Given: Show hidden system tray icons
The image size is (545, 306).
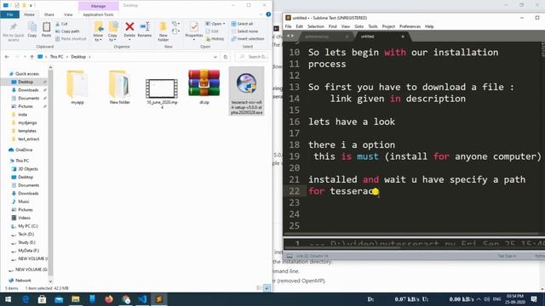Looking at the screenshot, I should pos(479,299).
